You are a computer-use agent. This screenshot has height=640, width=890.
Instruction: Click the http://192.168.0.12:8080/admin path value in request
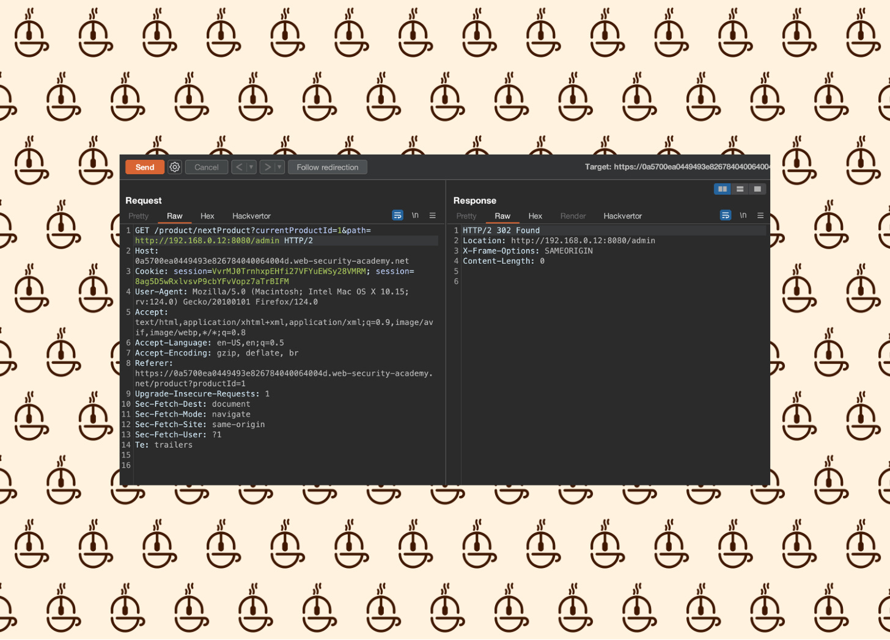[207, 241]
